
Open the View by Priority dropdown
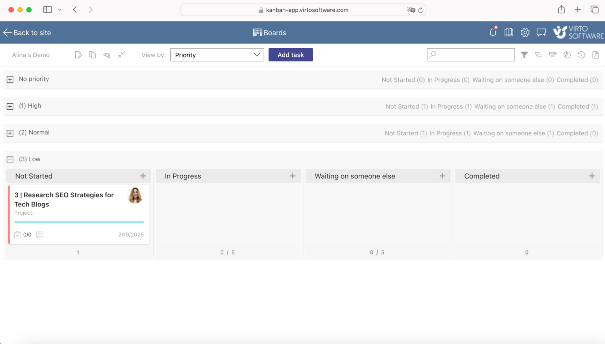217,55
